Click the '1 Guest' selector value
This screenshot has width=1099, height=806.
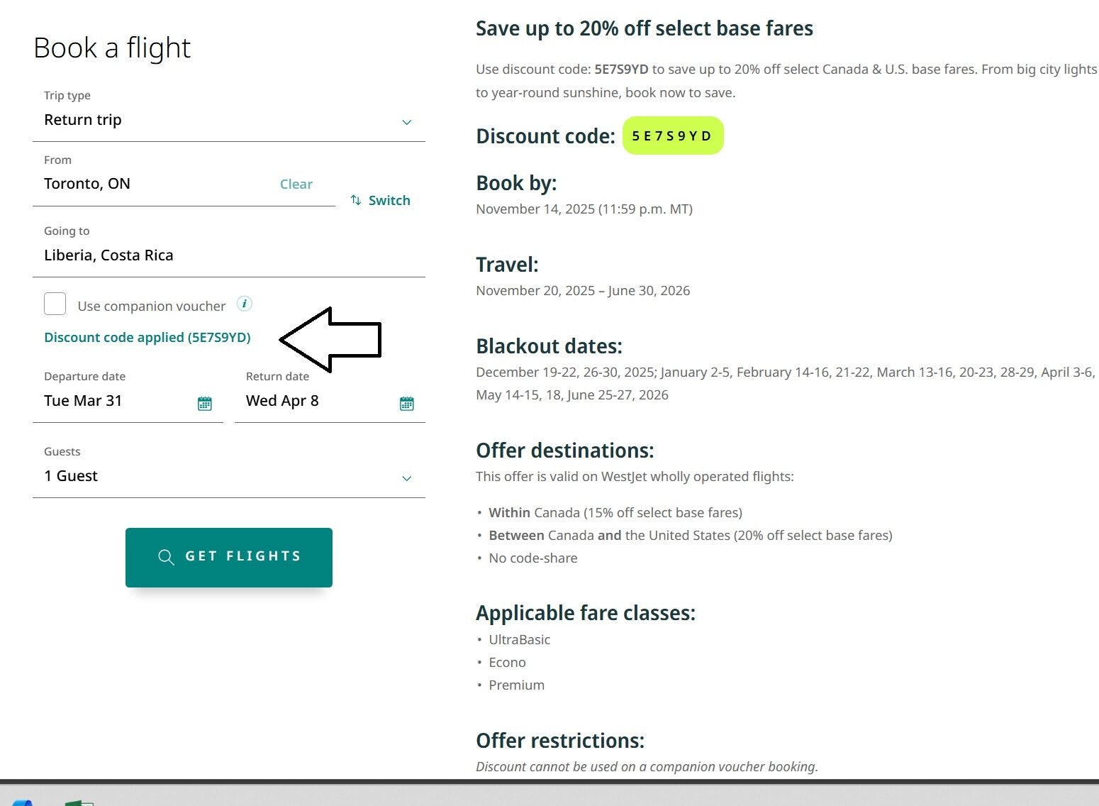pos(71,476)
